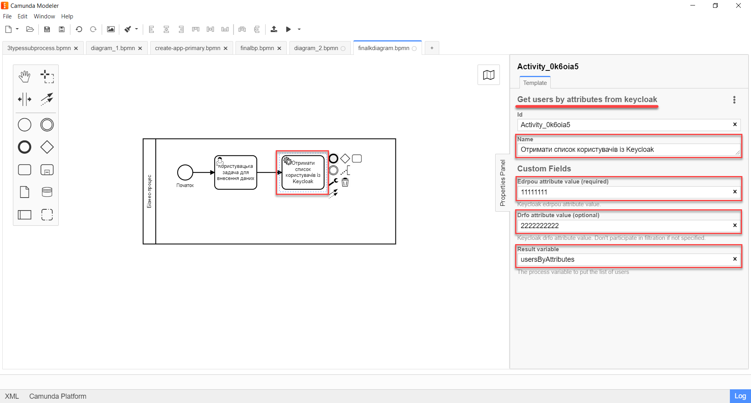Create a data store reference from palette
Viewport: 751px width, 403px height.
coord(47,192)
